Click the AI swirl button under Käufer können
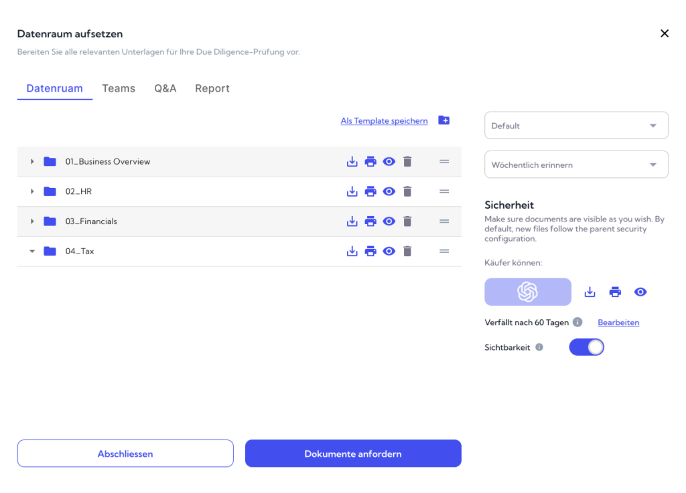Viewport: 686px width, 493px height. point(528,292)
